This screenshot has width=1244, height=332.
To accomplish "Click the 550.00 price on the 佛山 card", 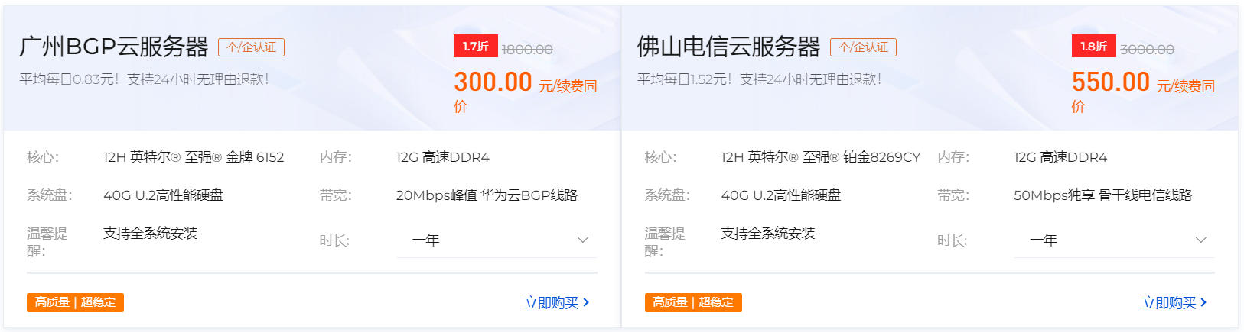I will tap(1111, 82).
